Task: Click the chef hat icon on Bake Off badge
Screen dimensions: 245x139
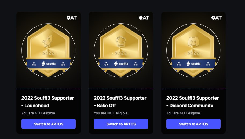Action: (x=120, y=42)
